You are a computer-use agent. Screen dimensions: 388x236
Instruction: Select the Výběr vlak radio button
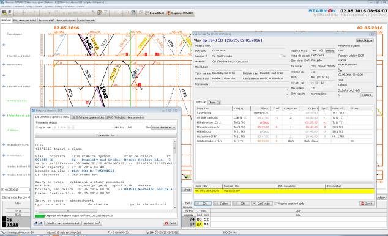click(x=37, y=127)
